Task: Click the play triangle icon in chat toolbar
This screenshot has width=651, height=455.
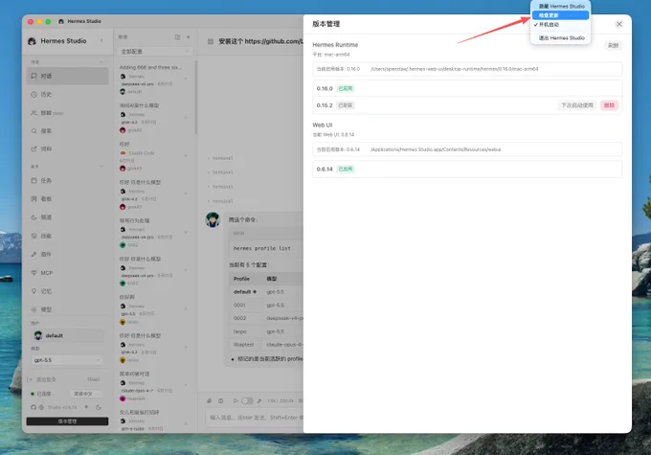Action: click(x=236, y=400)
